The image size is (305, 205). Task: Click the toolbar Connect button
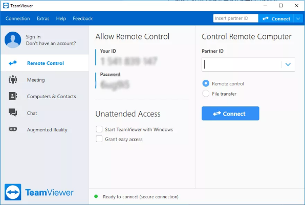click(276, 18)
